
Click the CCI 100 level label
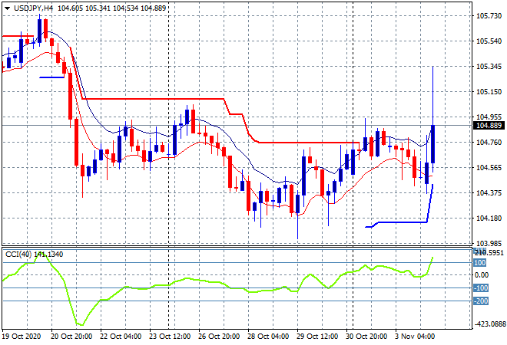(480, 263)
